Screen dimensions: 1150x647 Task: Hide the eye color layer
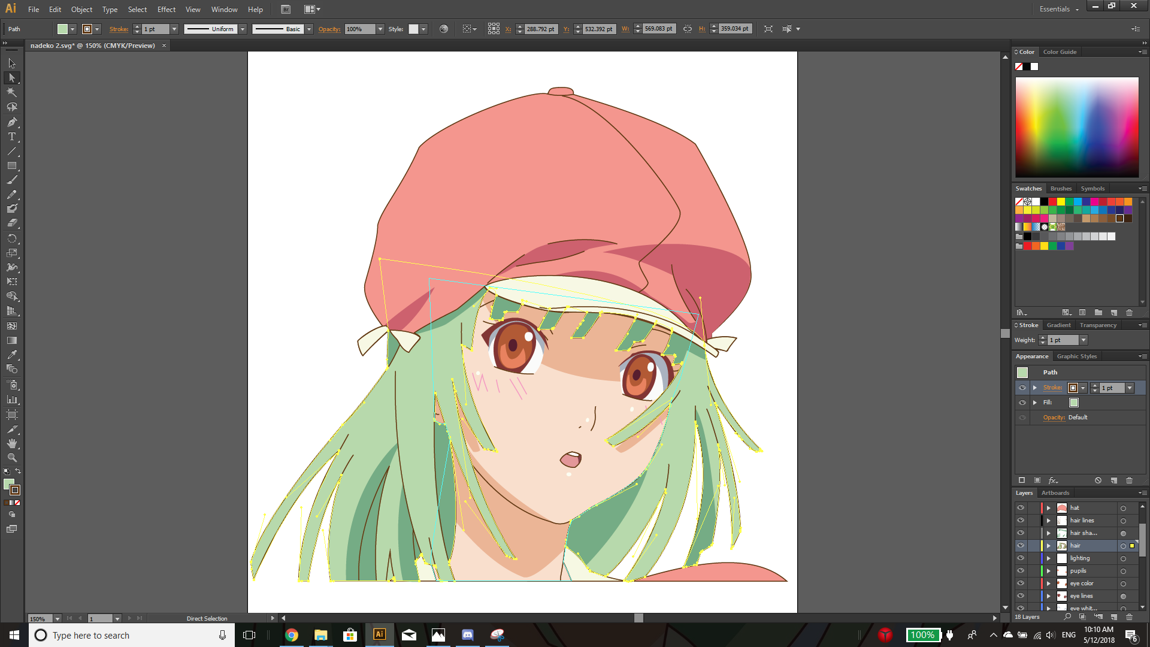click(1021, 583)
